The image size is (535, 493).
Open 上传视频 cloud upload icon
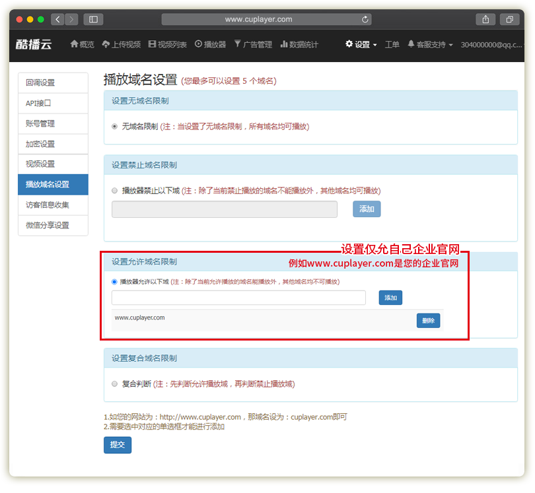click(x=106, y=44)
